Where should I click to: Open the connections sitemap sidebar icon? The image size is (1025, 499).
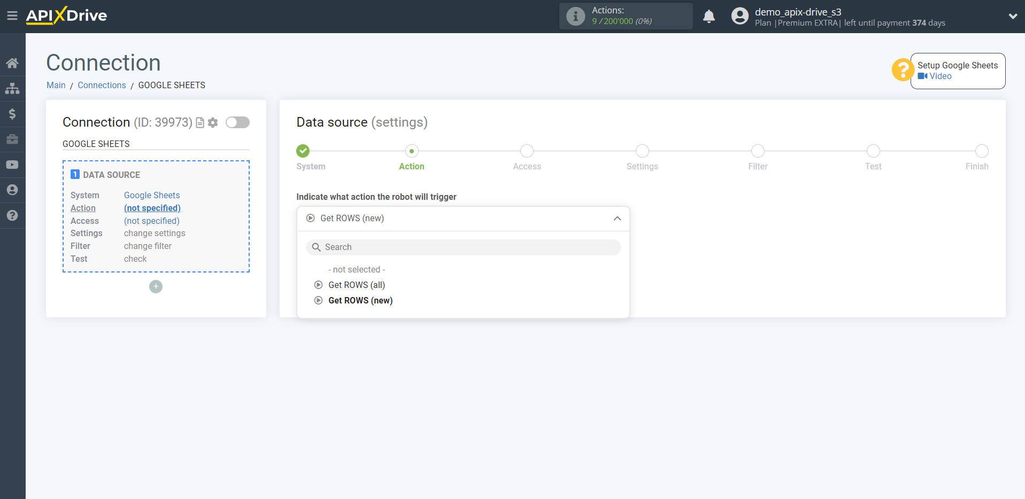[12, 88]
